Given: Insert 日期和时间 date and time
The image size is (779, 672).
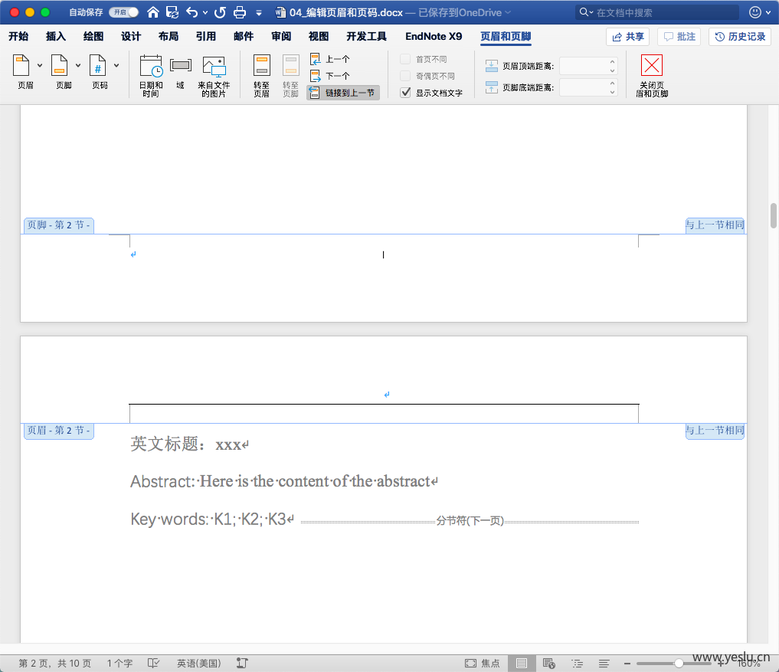Looking at the screenshot, I should click(151, 76).
